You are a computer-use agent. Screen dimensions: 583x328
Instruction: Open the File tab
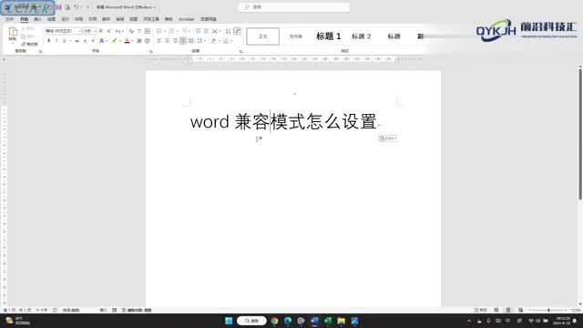[x=10, y=19]
